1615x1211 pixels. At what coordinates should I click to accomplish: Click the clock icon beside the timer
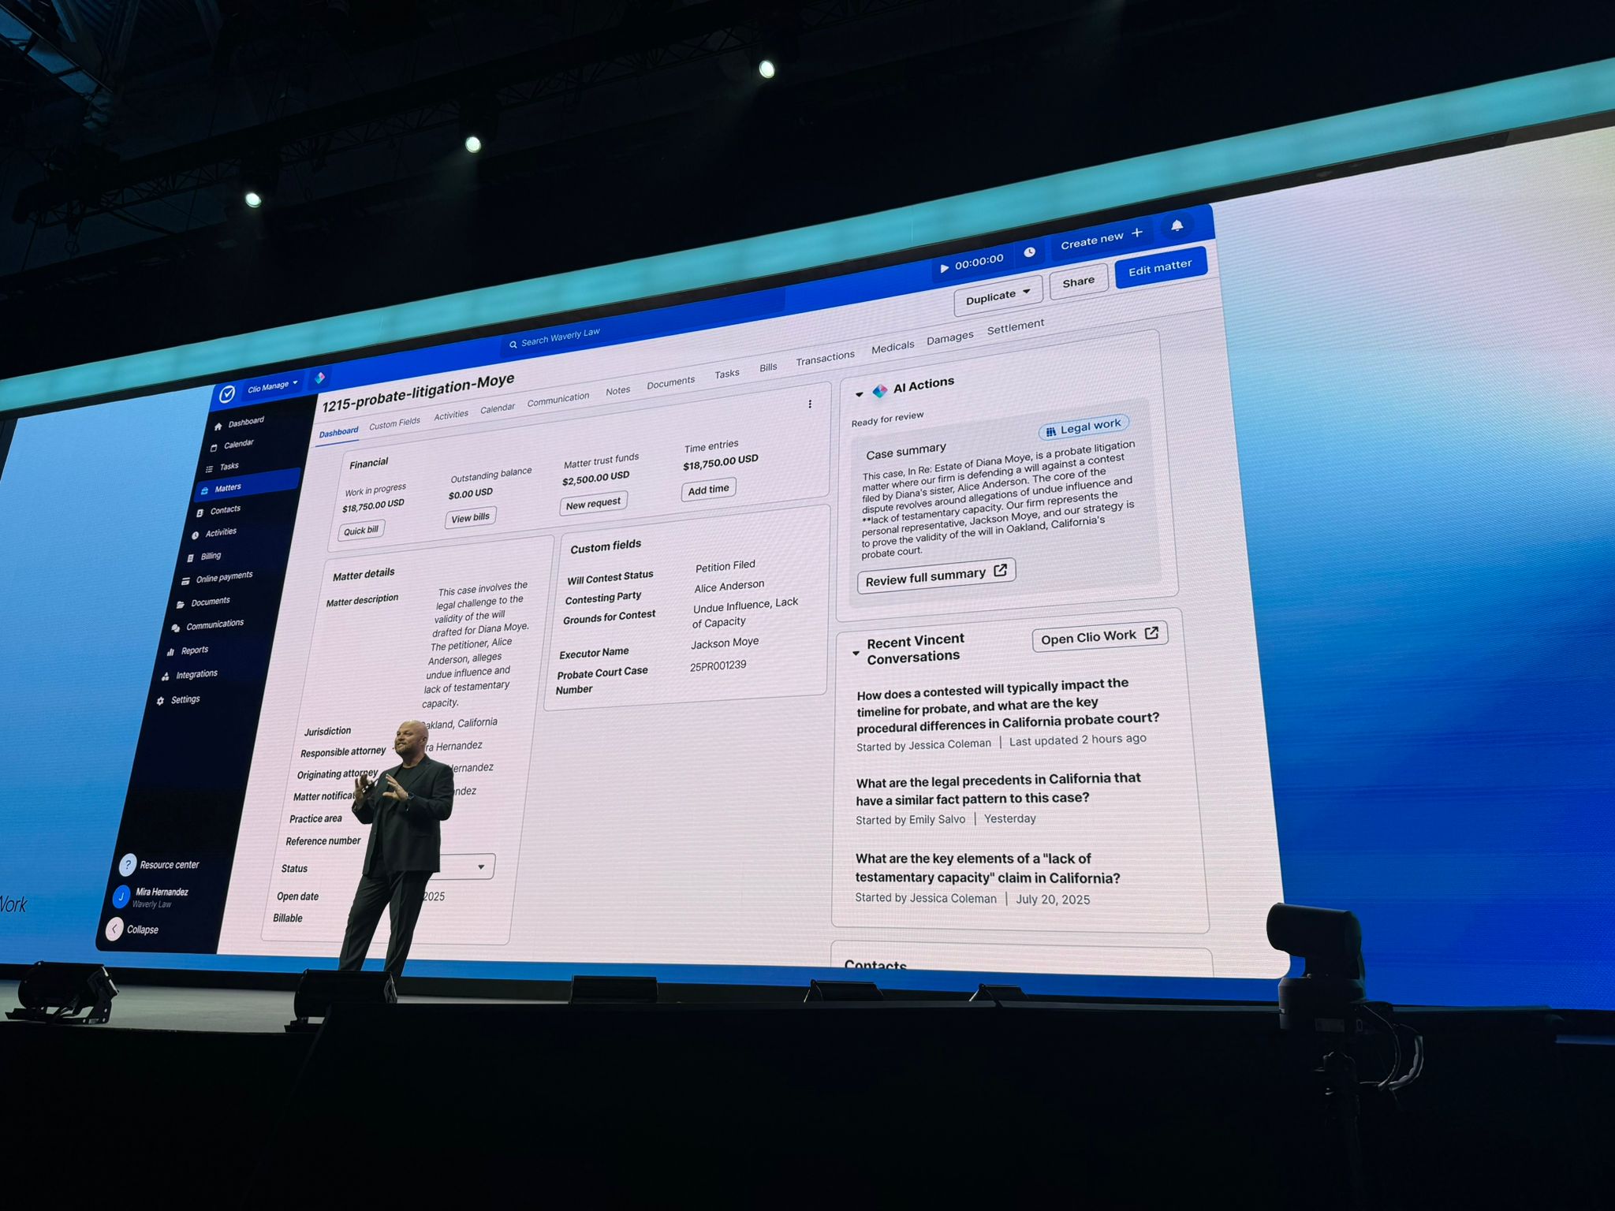1029,252
